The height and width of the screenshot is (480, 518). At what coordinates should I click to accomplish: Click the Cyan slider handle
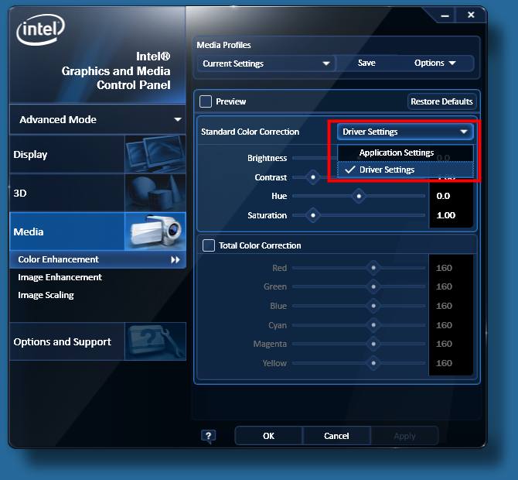pos(373,325)
